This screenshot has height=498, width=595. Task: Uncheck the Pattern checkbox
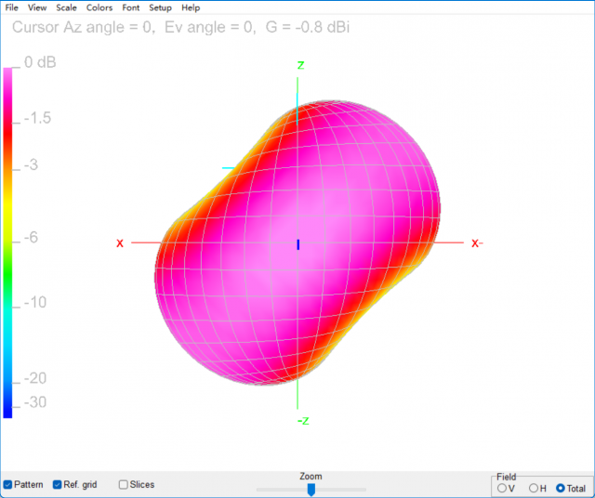point(8,484)
